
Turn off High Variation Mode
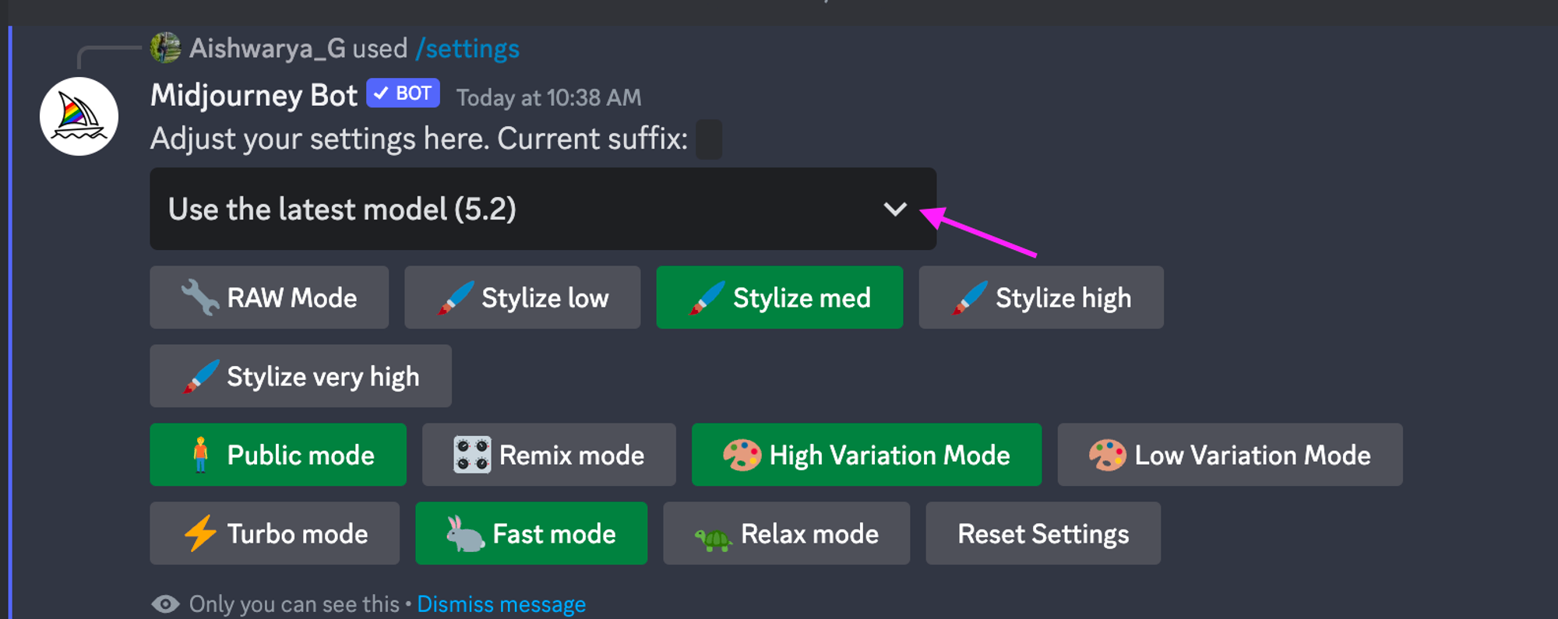click(x=866, y=455)
